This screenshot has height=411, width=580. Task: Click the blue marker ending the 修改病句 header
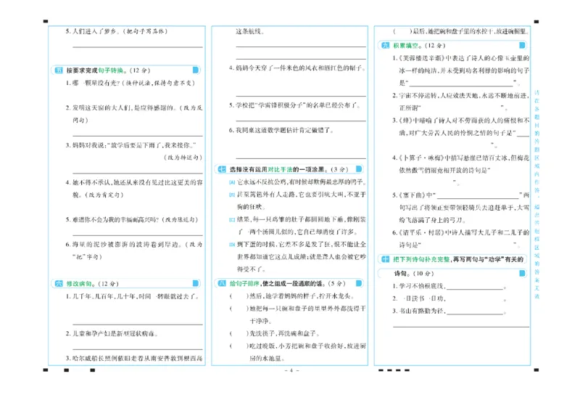pos(196,283)
